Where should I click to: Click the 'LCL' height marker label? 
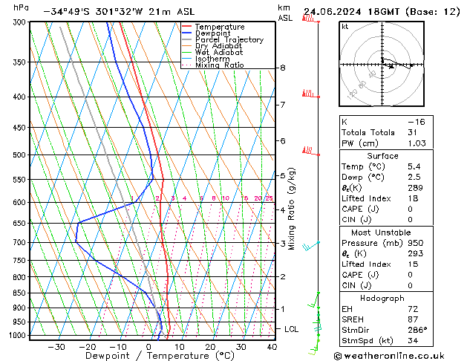pyautogui.click(x=291, y=329)
